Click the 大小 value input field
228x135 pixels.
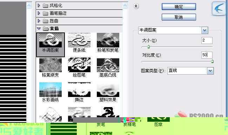click(x=207, y=40)
